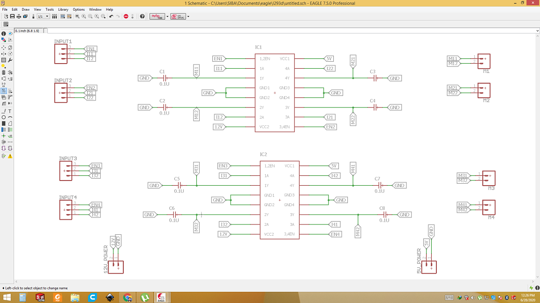Click the Windows Start button
The image size is (540, 303).
[7, 297]
